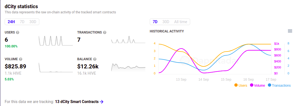This screenshot has width=297, height=106.
Task: Click the Users sparkline mini chart
Action: pos(56,40)
